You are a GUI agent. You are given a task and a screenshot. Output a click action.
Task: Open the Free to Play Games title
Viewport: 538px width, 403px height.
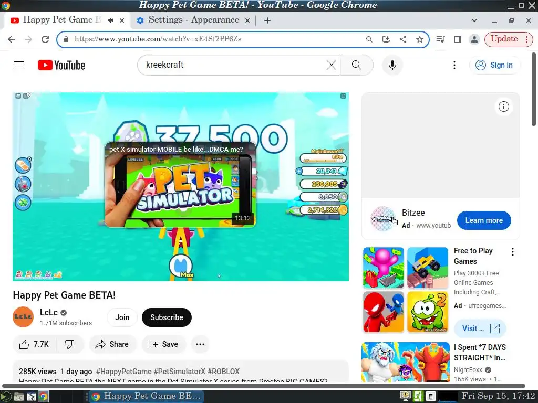tap(473, 256)
